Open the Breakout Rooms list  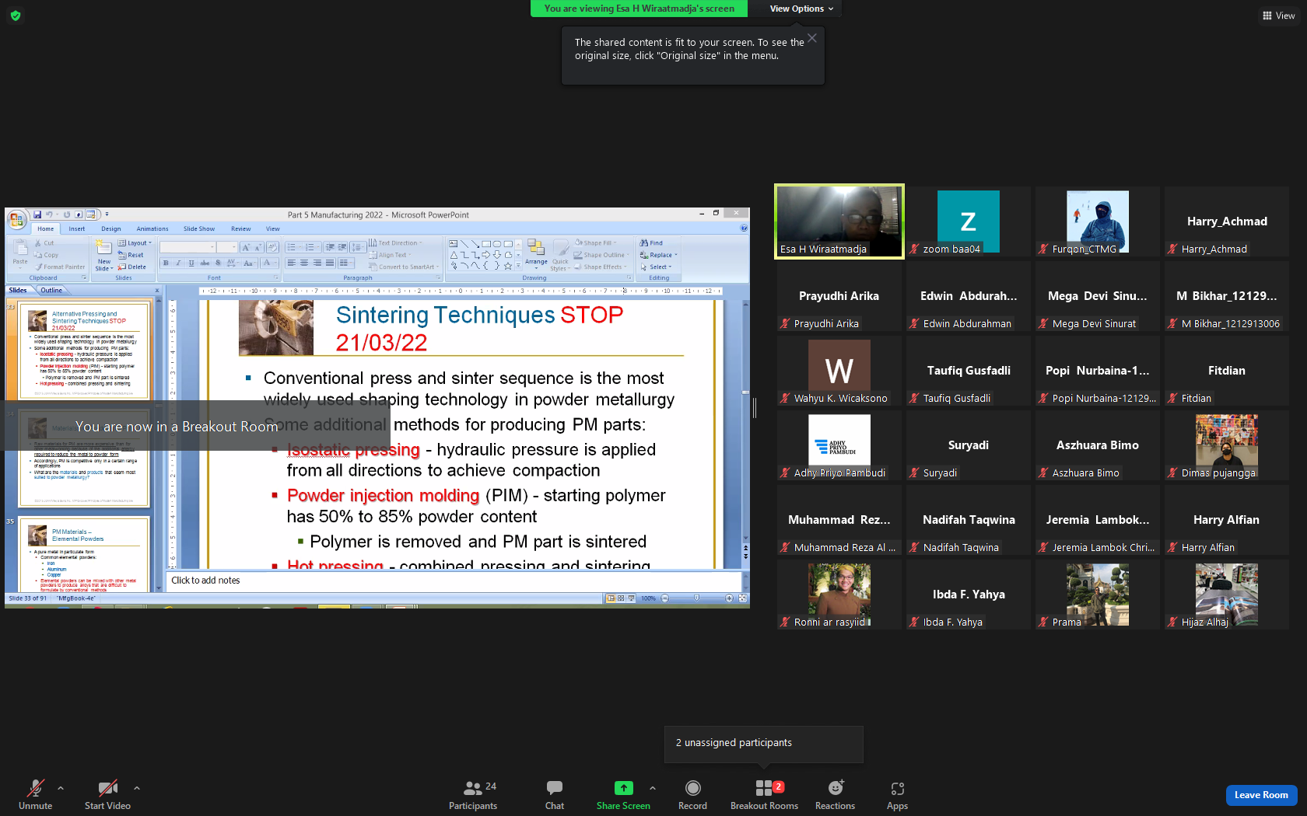(764, 794)
